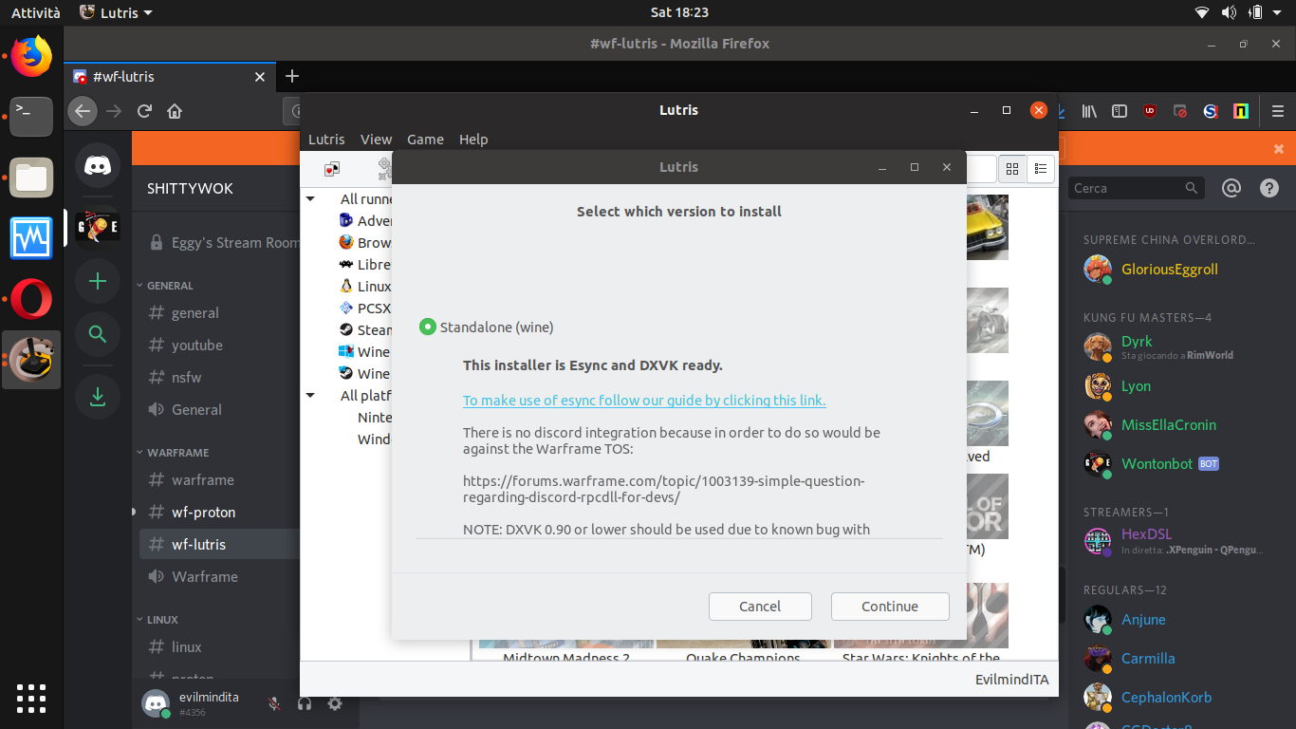The height and width of the screenshot is (729, 1296).
Task: Open the uBlock Origin extension
Action: pyautogui.click(x=1150, y=111)
